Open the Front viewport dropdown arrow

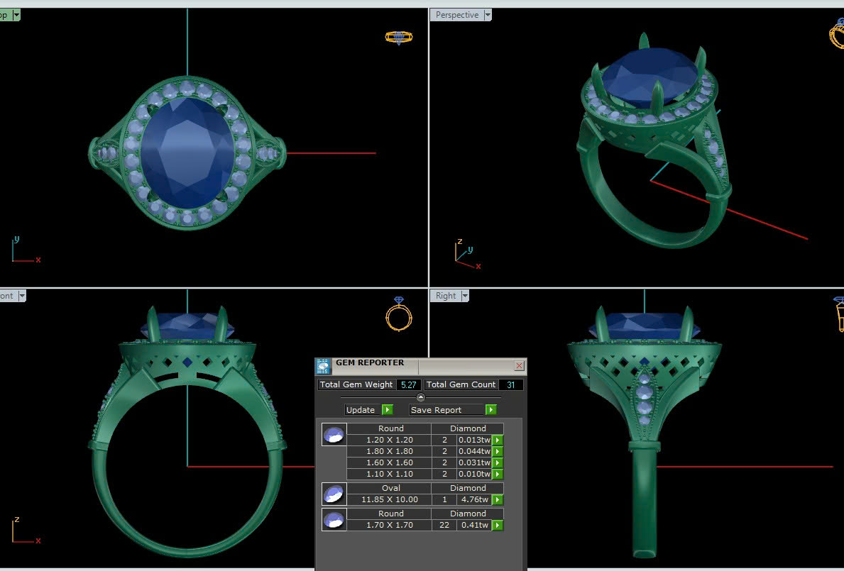(22, 296)
